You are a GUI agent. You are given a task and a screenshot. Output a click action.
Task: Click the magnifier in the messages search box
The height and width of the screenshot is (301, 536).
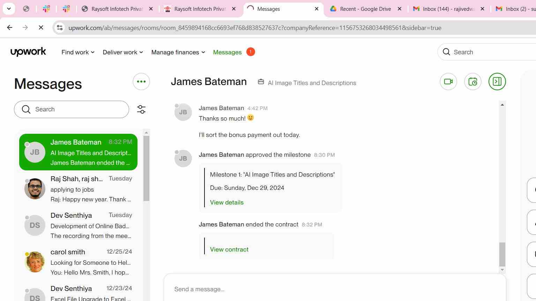coord(26,109)
